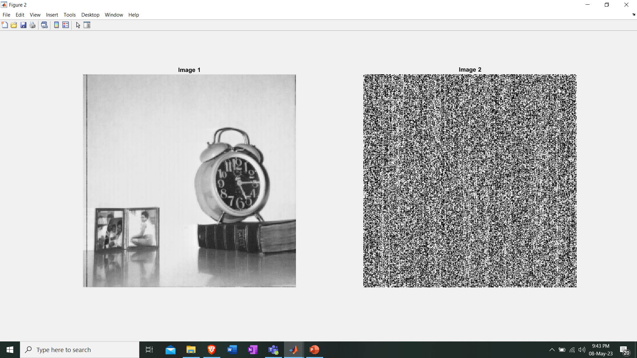
Task: Open the File menu
Action: 6,15
